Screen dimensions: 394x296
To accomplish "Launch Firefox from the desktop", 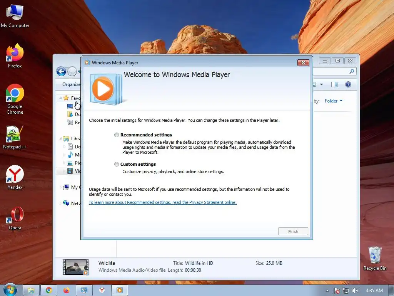I will [x=15, y=56].
